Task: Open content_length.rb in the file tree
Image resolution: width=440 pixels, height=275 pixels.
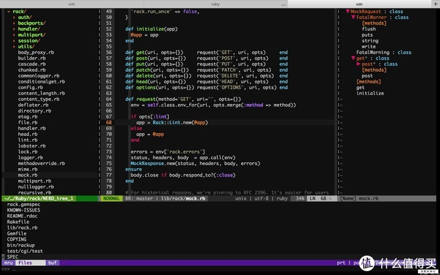Action: point(41,93)
